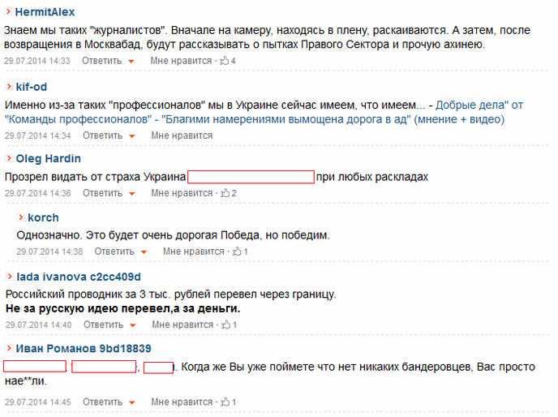Open the dropdown arrow next to Ответить under Иван Романов
Image resolution: width=558 pixels, height=417 pixels.
[x=131, y=402]
